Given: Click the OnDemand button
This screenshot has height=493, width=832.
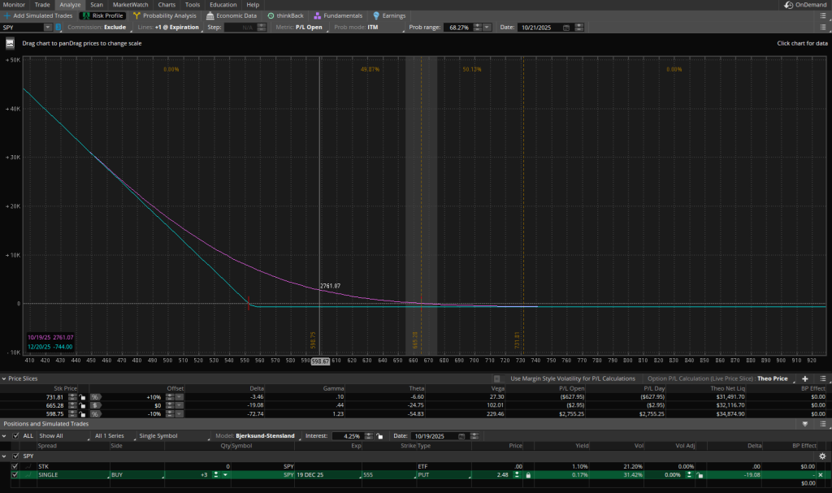Looking at the screenshot, I should pos(805,5).
